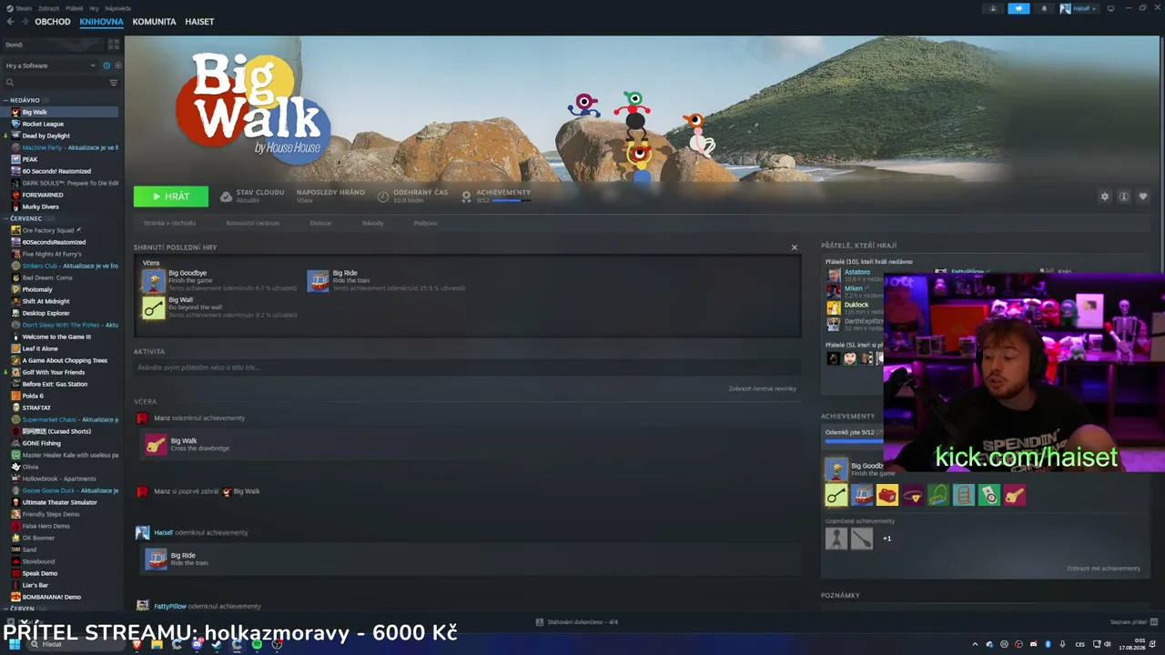Select Big Ride achievement icon in summary
Viewport: 1165px width, 655px height.
click(x=318, y=280)
